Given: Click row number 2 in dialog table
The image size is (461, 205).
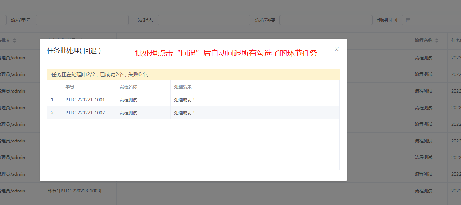Looking at the screenshot, I should 52,113.
